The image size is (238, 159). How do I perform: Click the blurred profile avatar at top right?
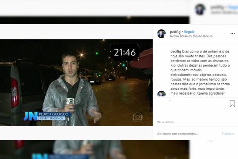(200, 9)
